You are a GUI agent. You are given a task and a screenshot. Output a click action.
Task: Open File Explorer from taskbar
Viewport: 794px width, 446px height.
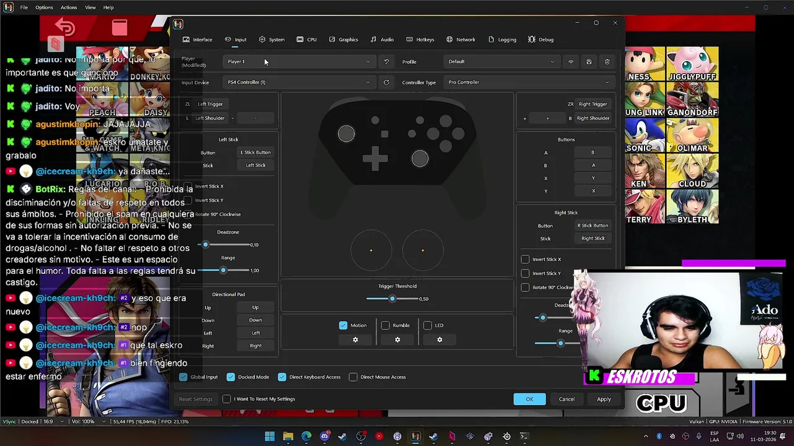click(288, 437)
